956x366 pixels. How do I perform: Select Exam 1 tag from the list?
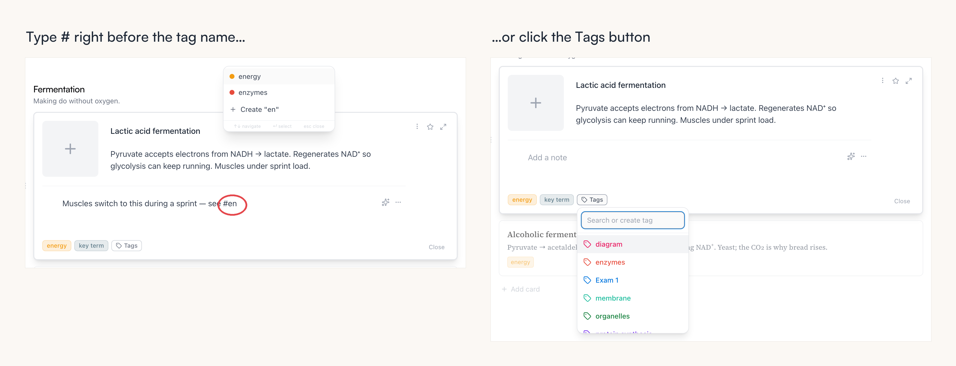pos(633,280)
